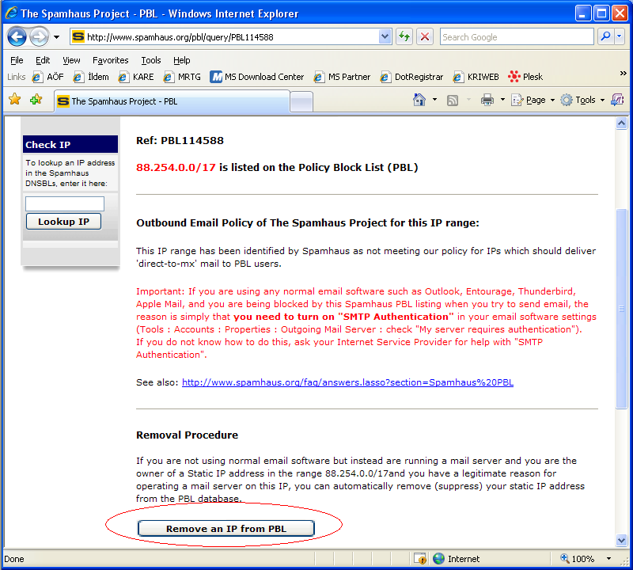The height and width of the screenshot is (570, 633).
Task: Open a new blank tab
Action: coord(301,101)
